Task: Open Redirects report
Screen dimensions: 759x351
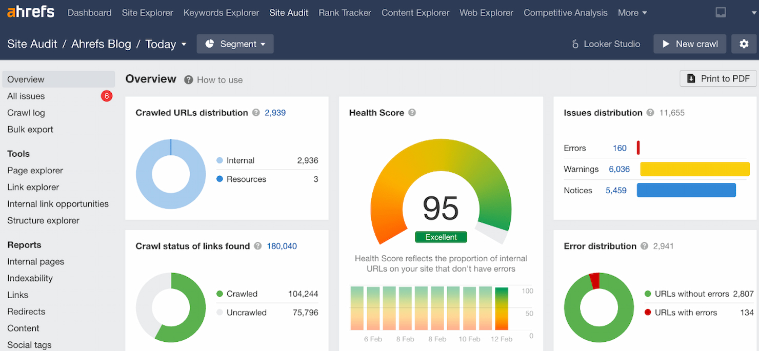Action: [26, 312]
